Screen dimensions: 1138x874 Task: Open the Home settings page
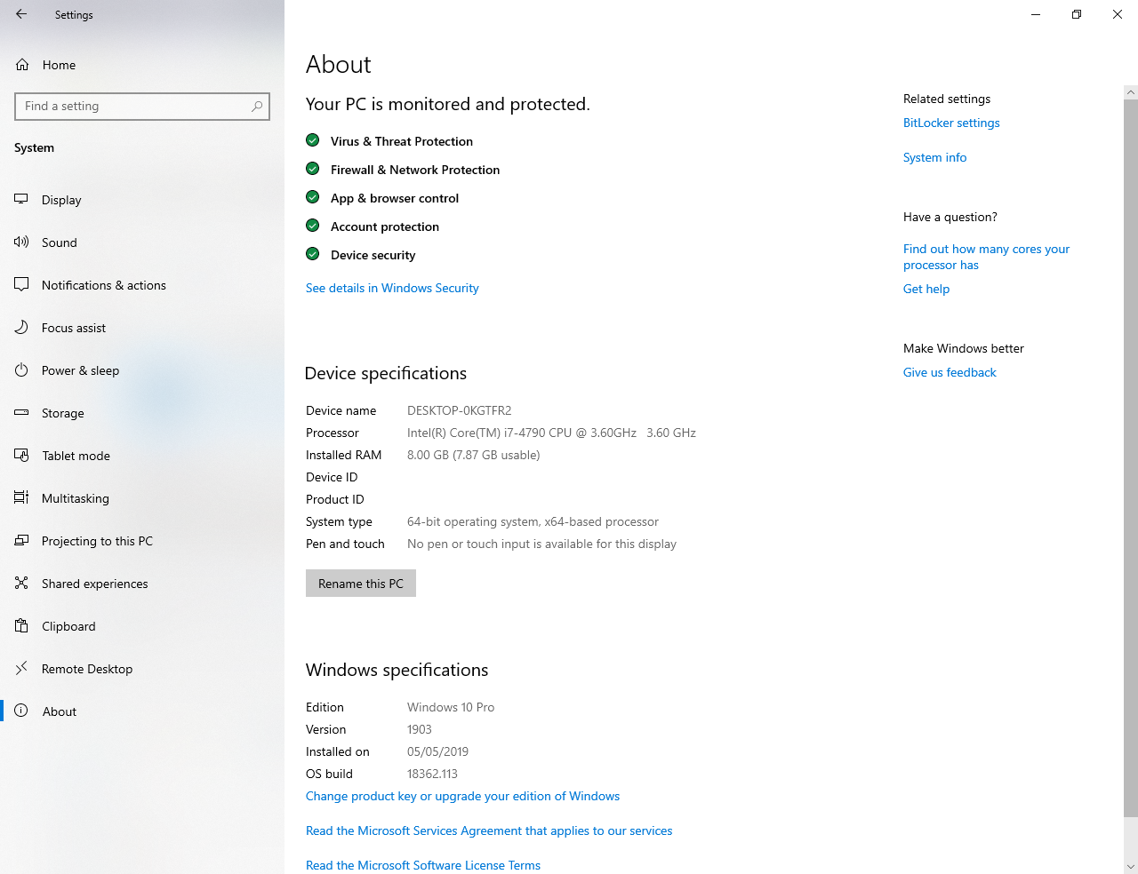tap(142, 65)
